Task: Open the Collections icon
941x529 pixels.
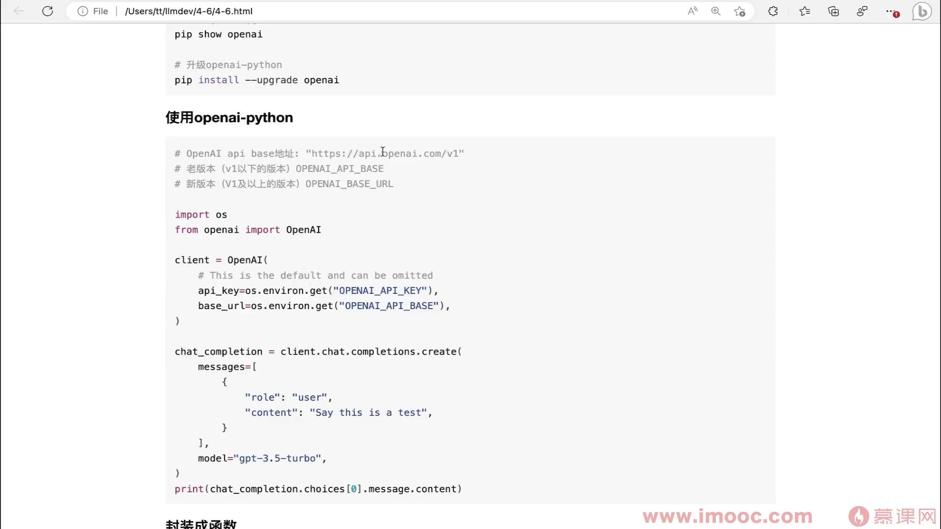Action: click(833, 11)
